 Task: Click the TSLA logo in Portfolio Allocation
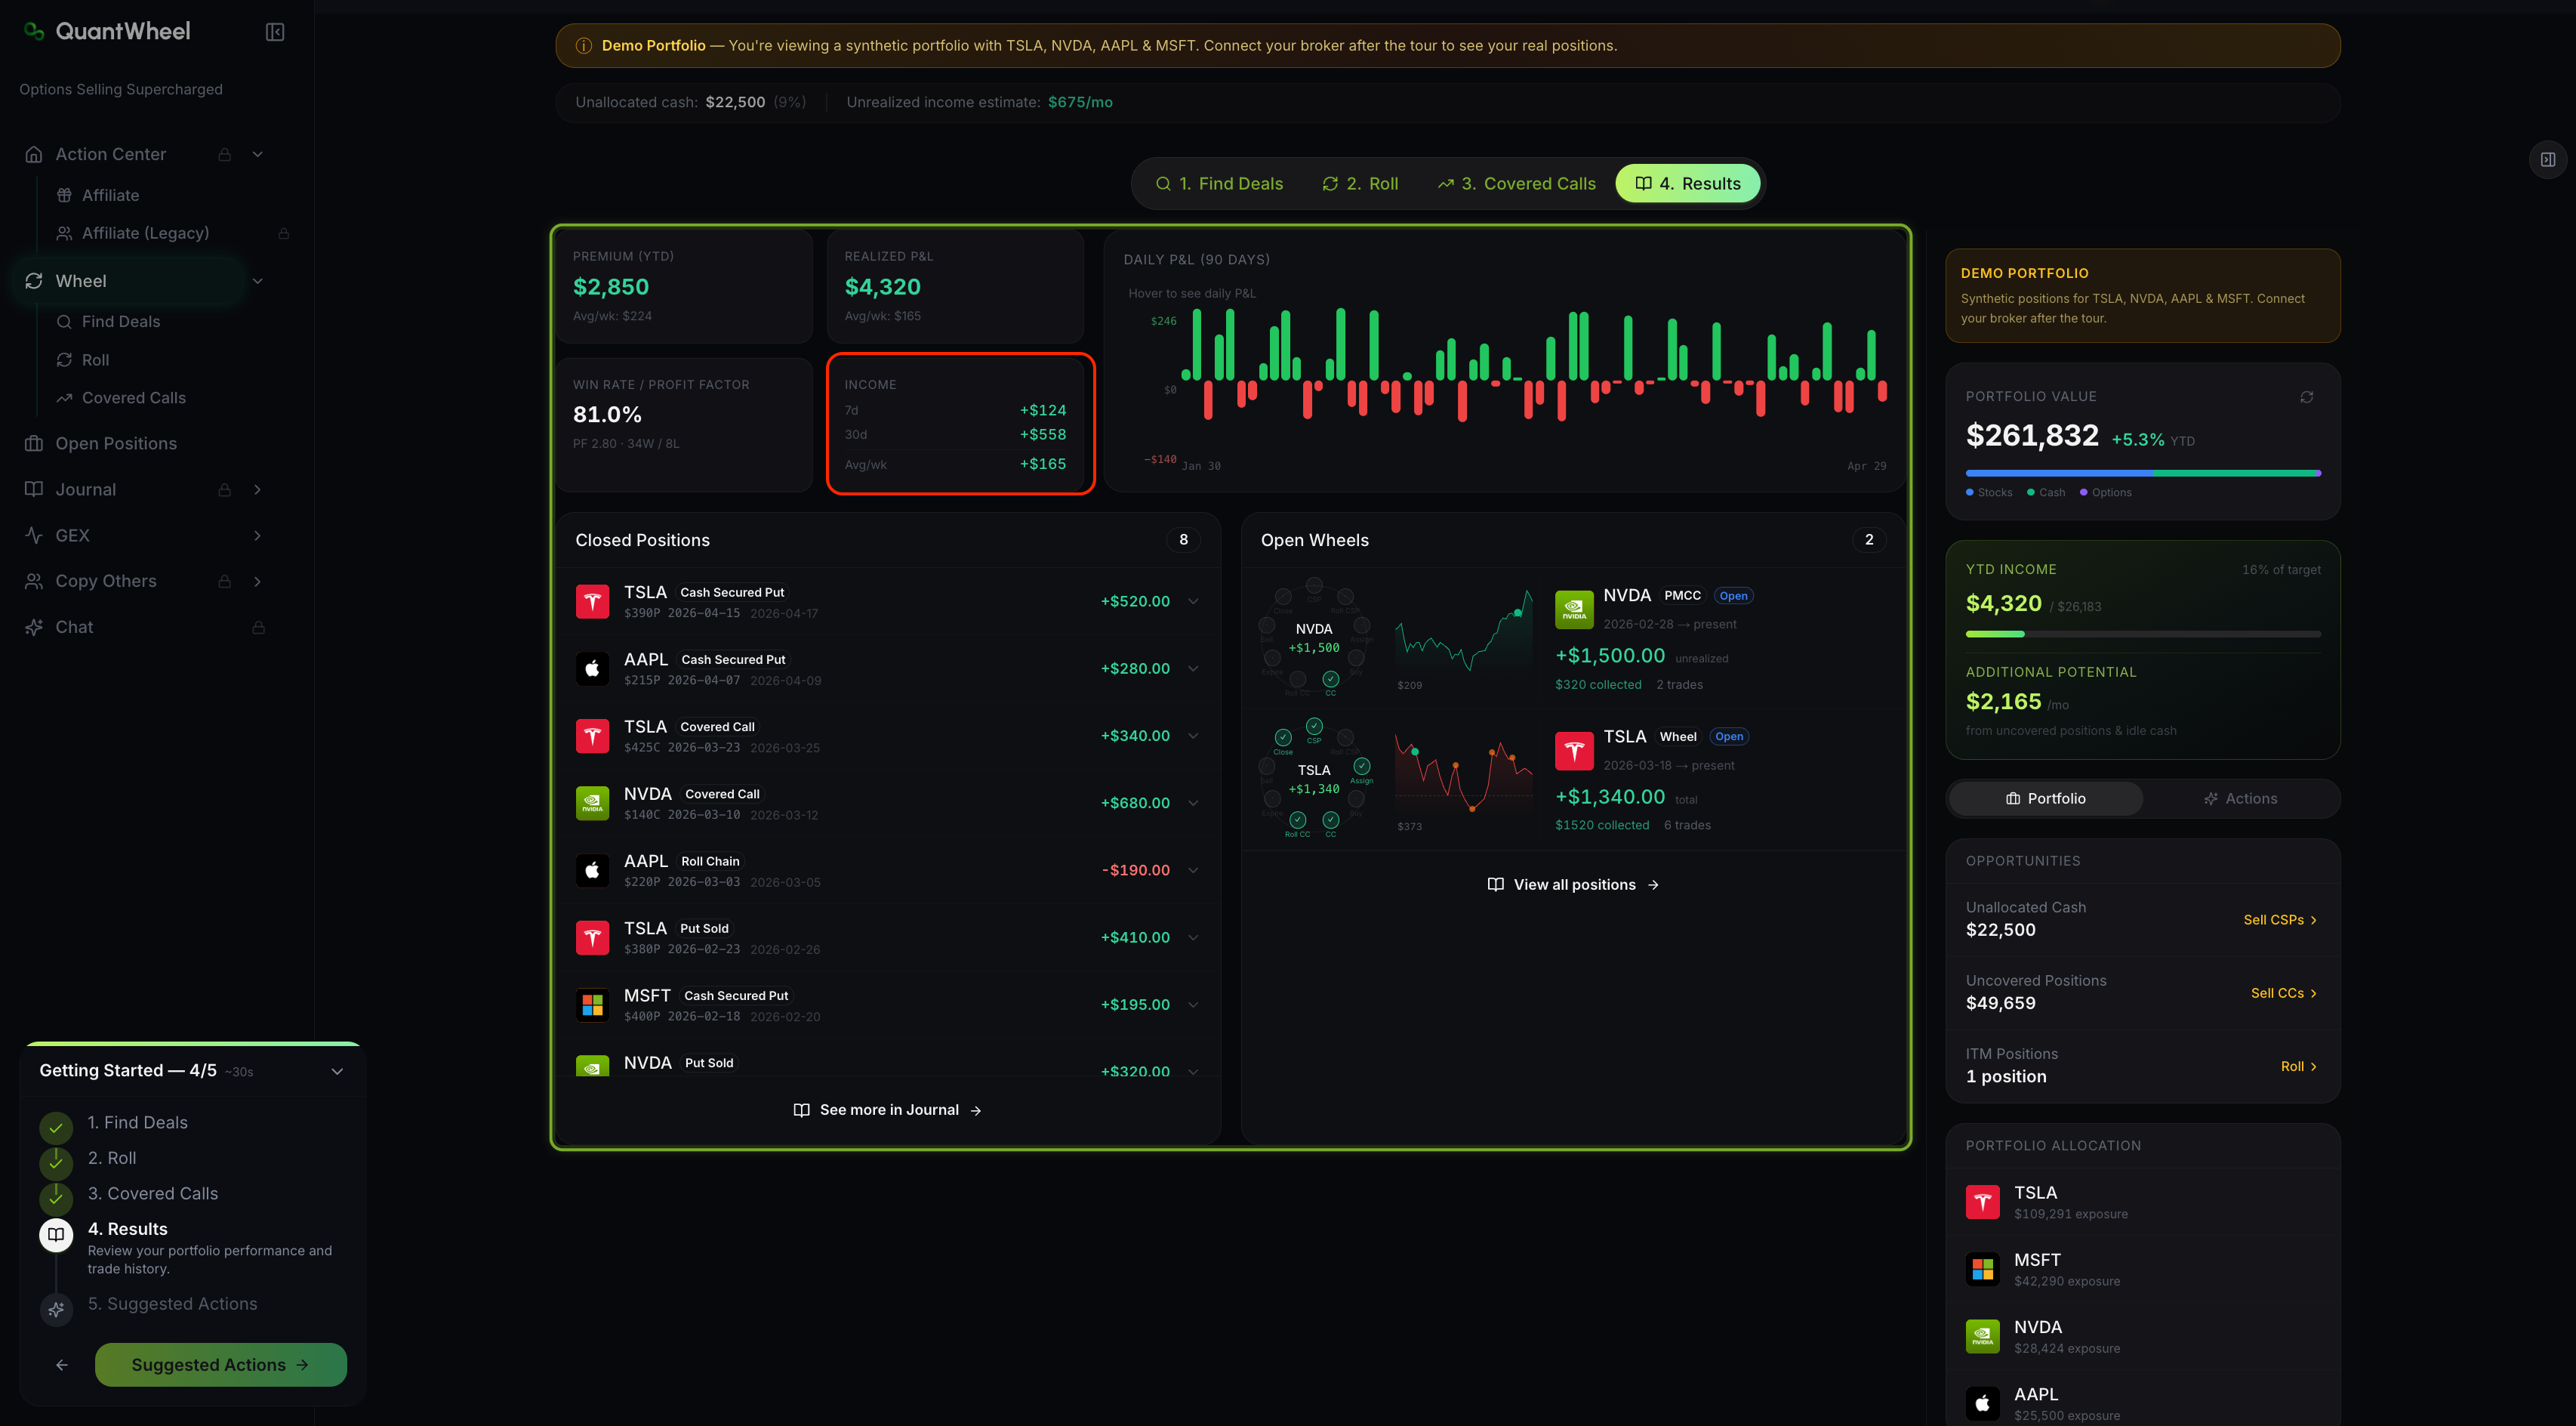(x=1982, y=1202)
